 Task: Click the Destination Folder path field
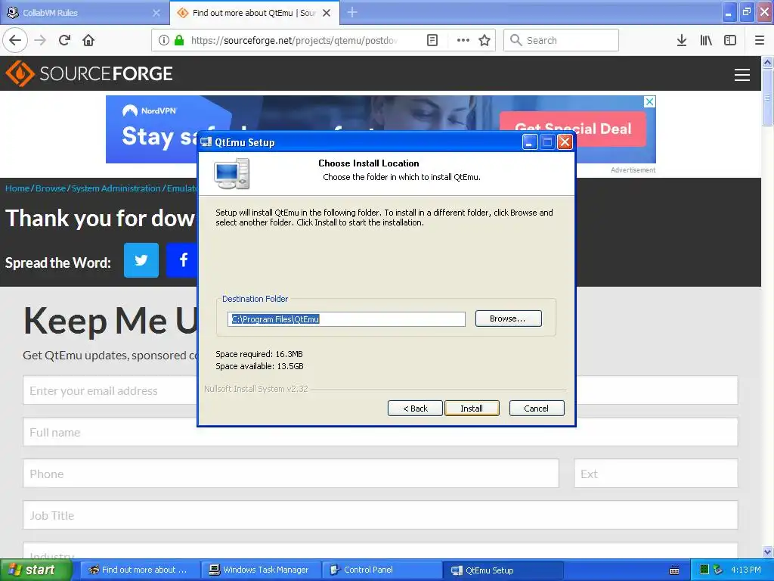(x=346, y=319)
